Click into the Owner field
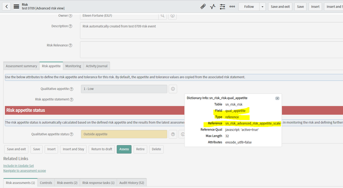Image resolution: width=343 pixels, height=188 pixels. coord(119,16)
